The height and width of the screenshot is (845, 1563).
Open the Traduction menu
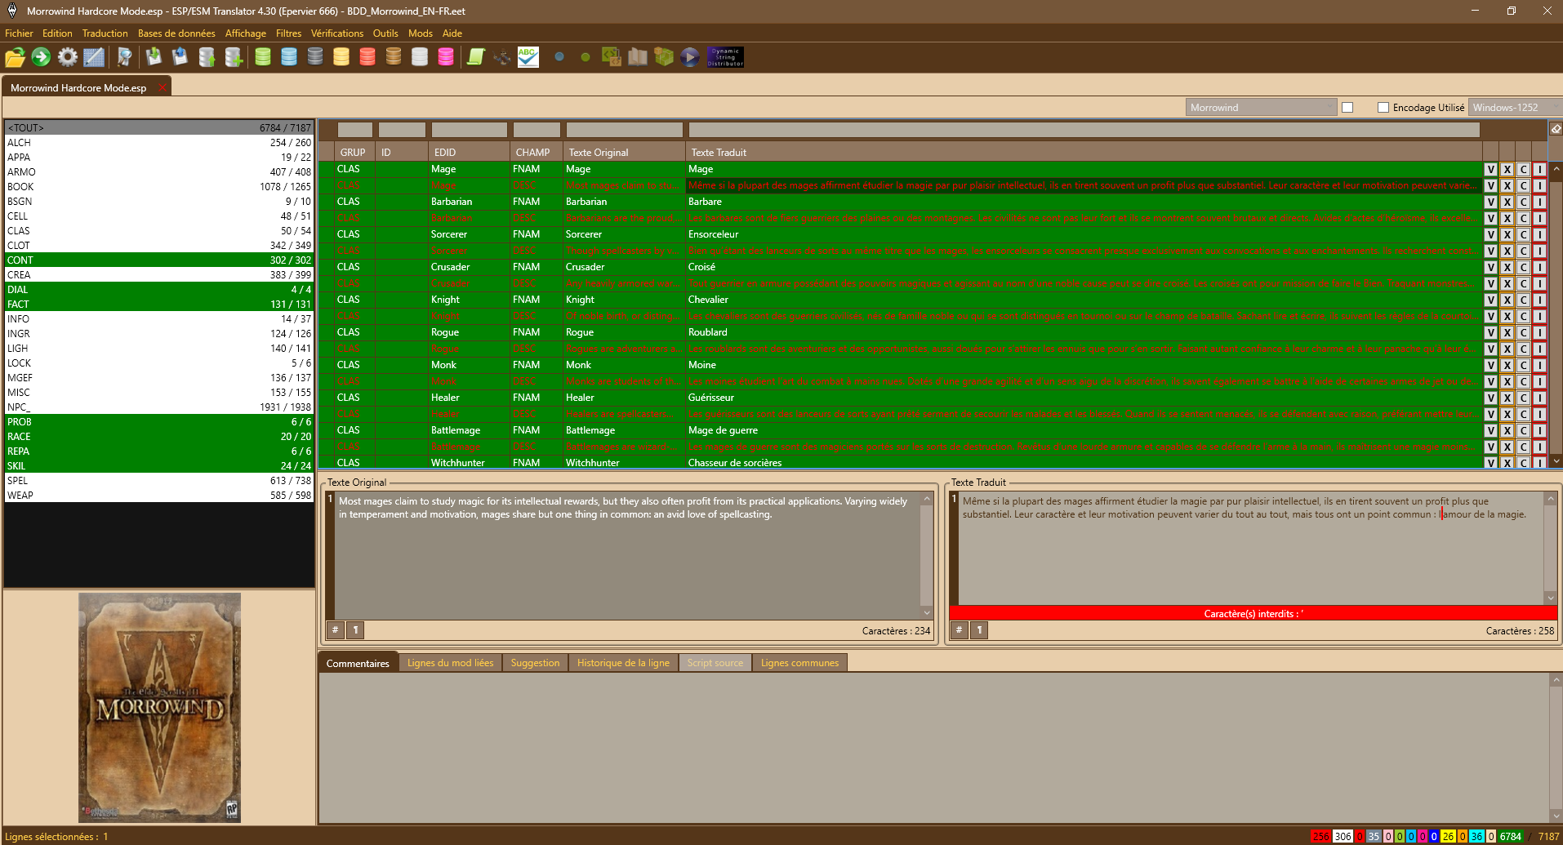[105, 33]
